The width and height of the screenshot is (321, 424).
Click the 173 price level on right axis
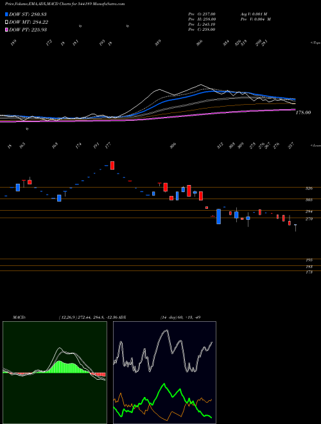[309, 272]
